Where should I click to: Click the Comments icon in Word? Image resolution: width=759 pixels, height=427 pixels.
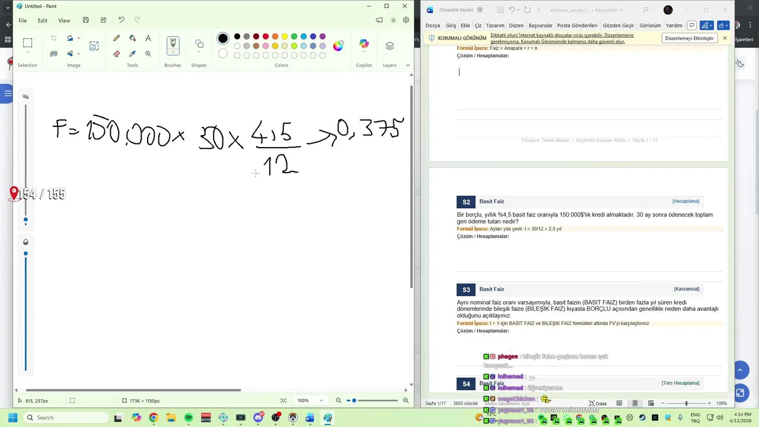coord(691,26)
